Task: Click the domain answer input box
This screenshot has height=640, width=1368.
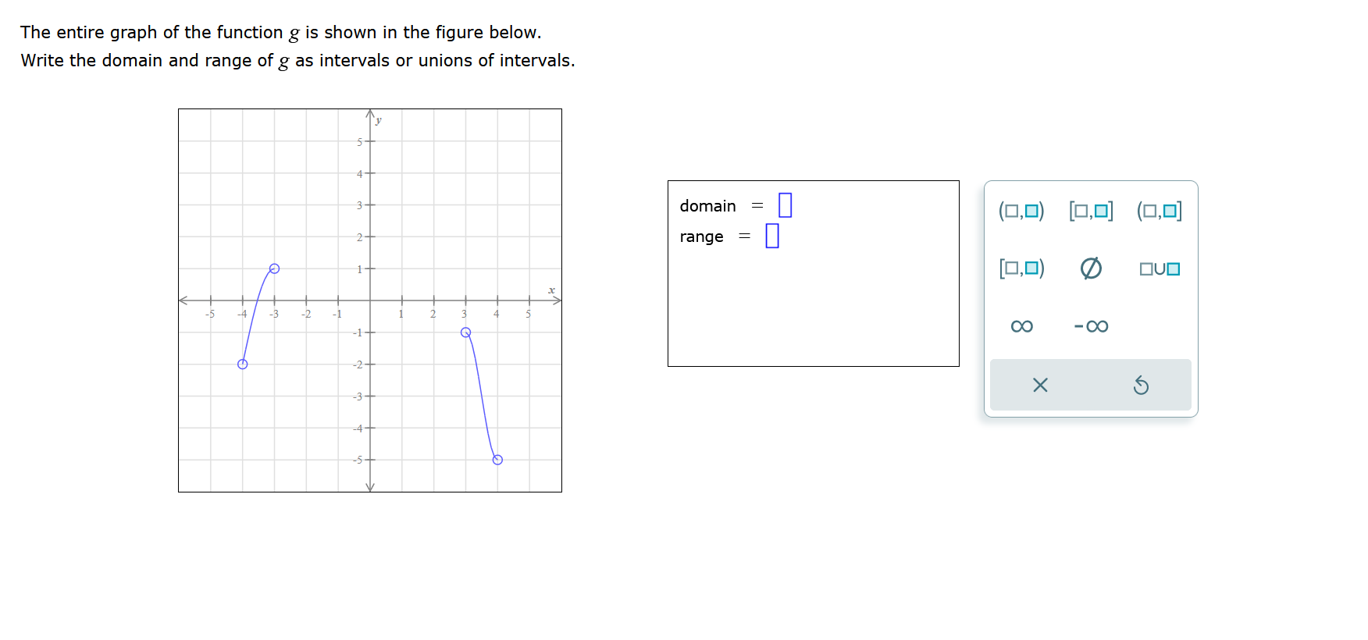Action: coord(785,204)
